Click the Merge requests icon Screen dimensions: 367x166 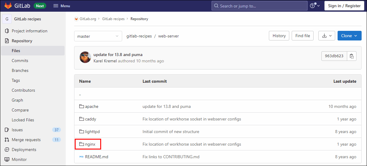click(x=7, y=140)
